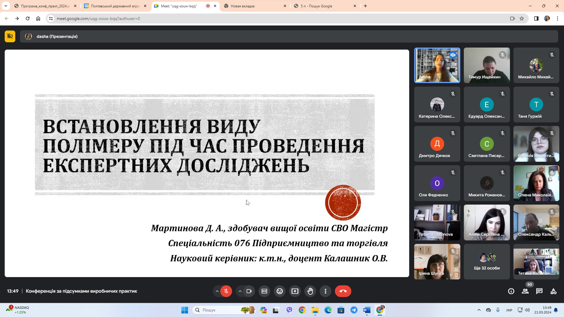Show the participants list panel
Image resolution: width=564 pixels, height=317 pixels.
click(x=525, y=291)
